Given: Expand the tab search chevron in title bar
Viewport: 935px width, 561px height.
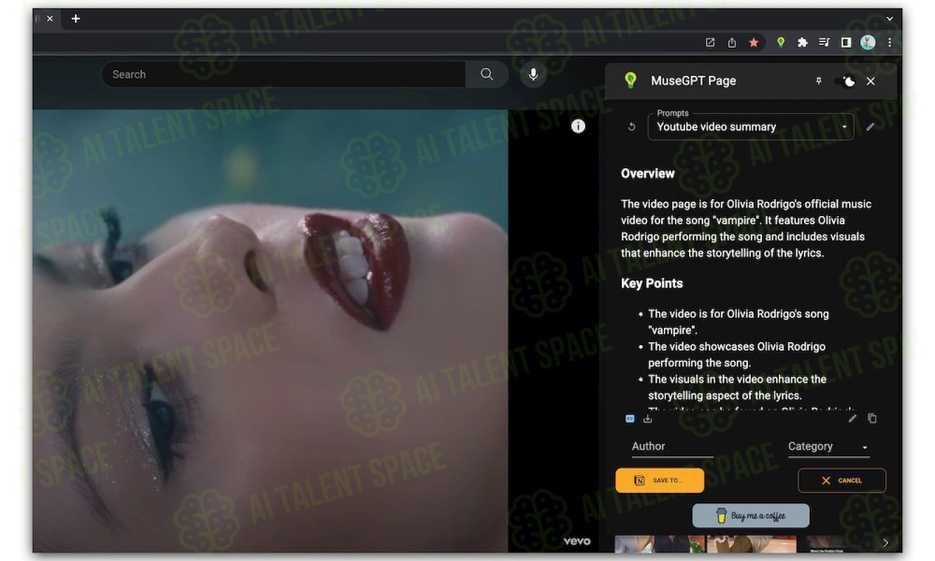Looking at the screenshot, I should click(x=889, y=19).
